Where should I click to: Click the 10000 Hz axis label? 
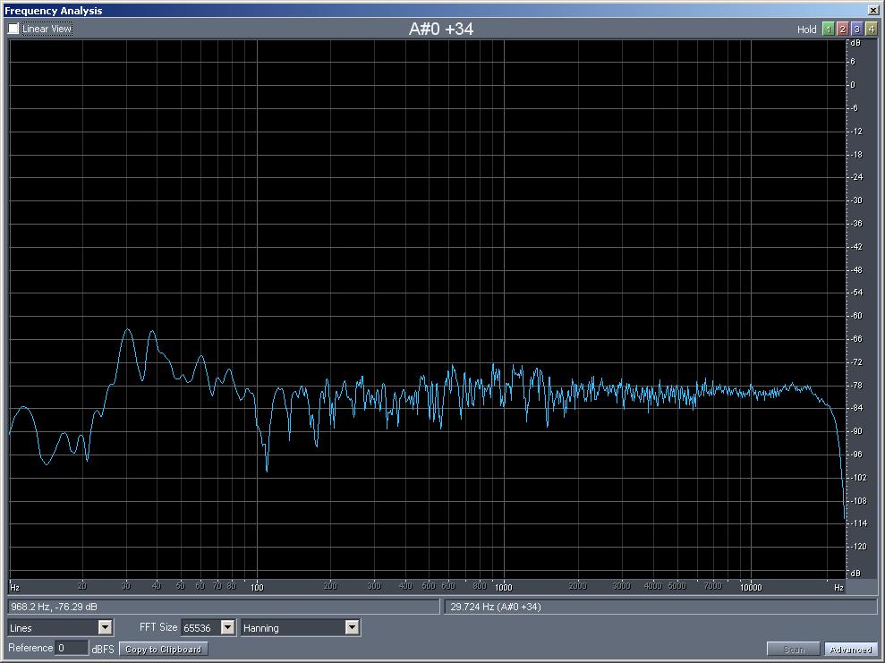point(751,587)
